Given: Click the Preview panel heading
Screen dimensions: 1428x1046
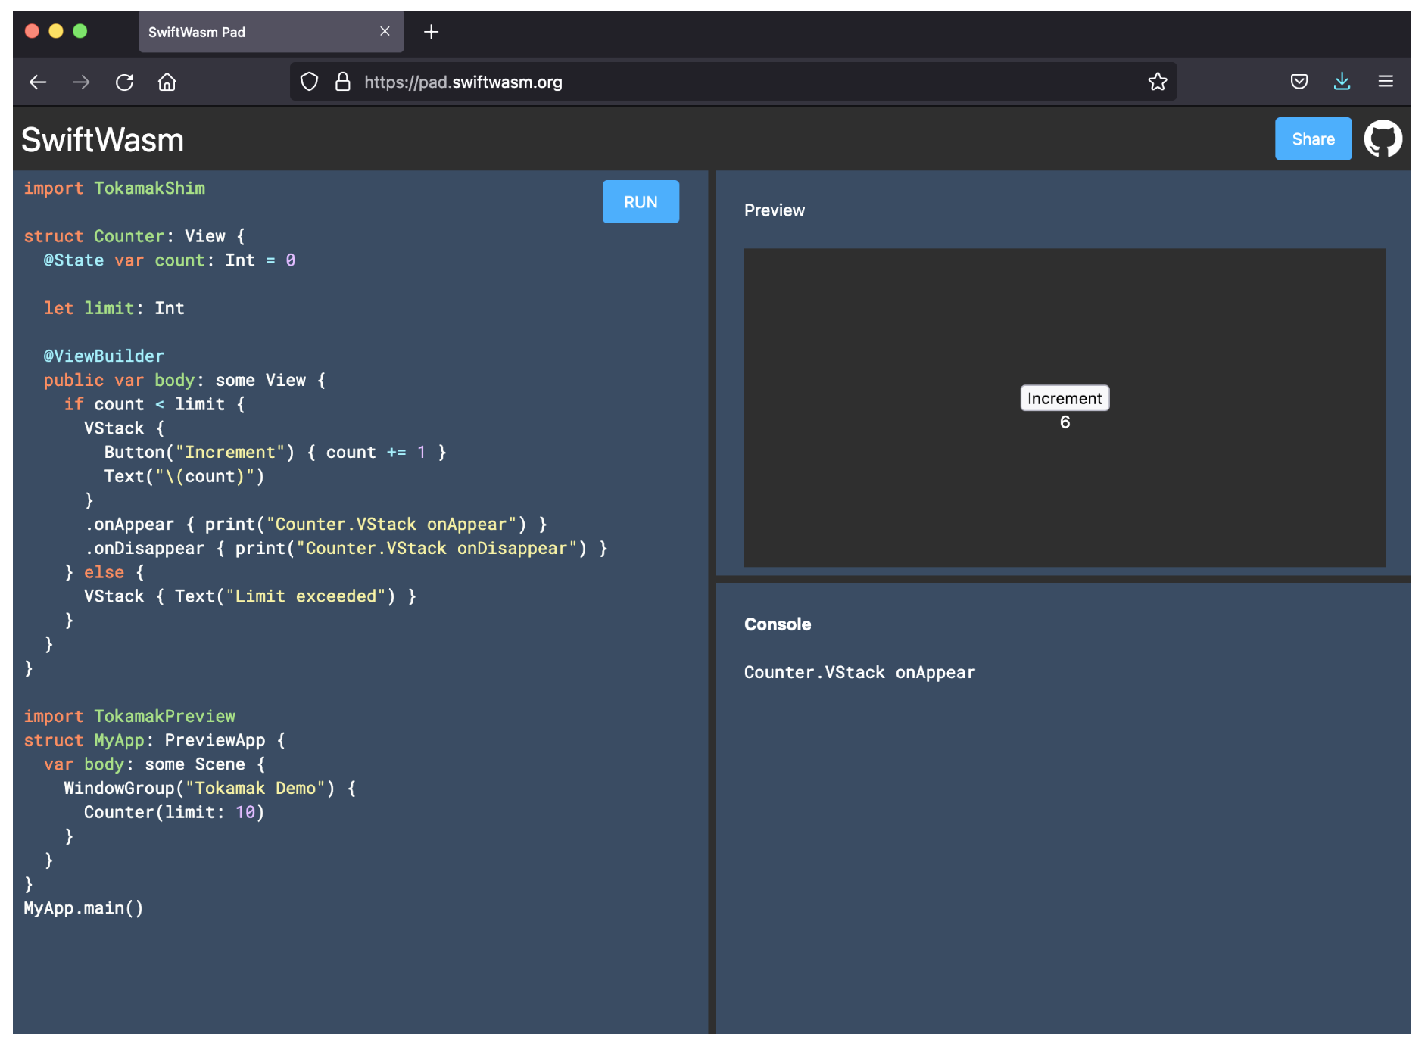Looking at the screenshot, I should click(775, 210).
